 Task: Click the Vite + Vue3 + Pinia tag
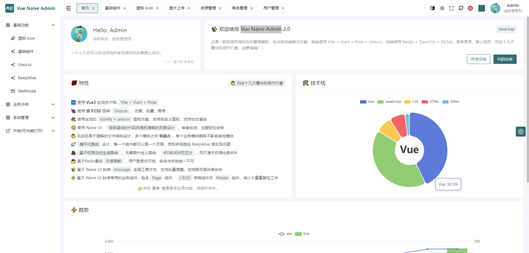click(138, 102)
